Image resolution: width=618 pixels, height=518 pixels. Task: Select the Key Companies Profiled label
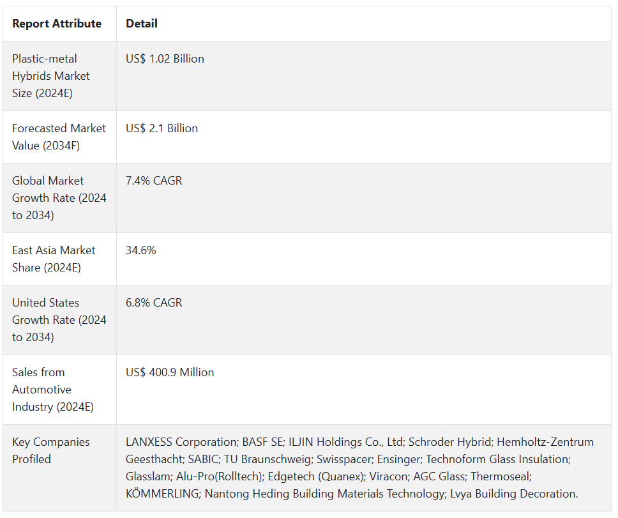(x=51, y=450)
